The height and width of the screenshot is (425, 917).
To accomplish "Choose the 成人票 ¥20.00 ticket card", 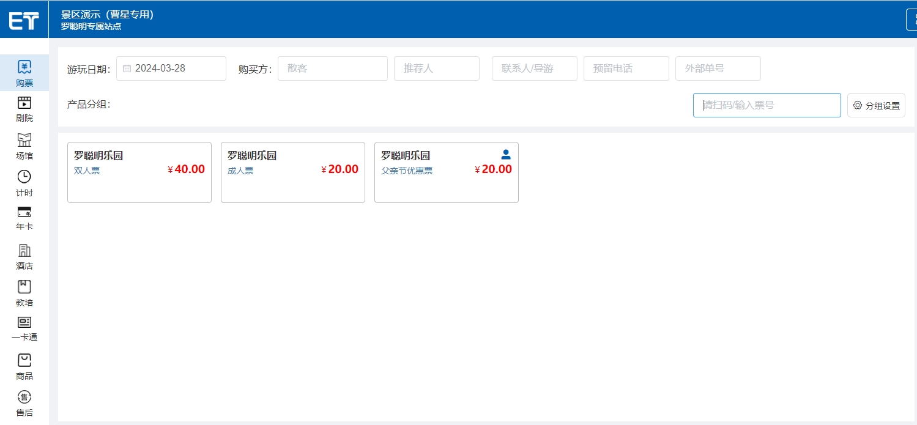I will [293, 172].
